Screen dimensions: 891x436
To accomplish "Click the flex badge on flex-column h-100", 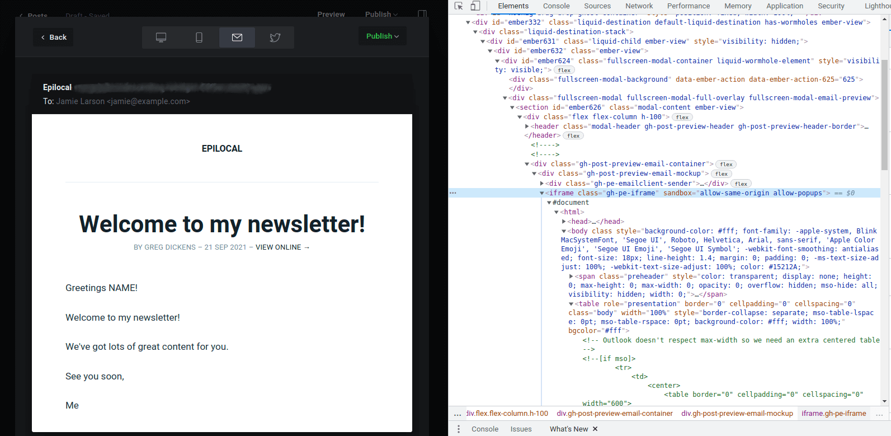I will [x=682, y=118].
